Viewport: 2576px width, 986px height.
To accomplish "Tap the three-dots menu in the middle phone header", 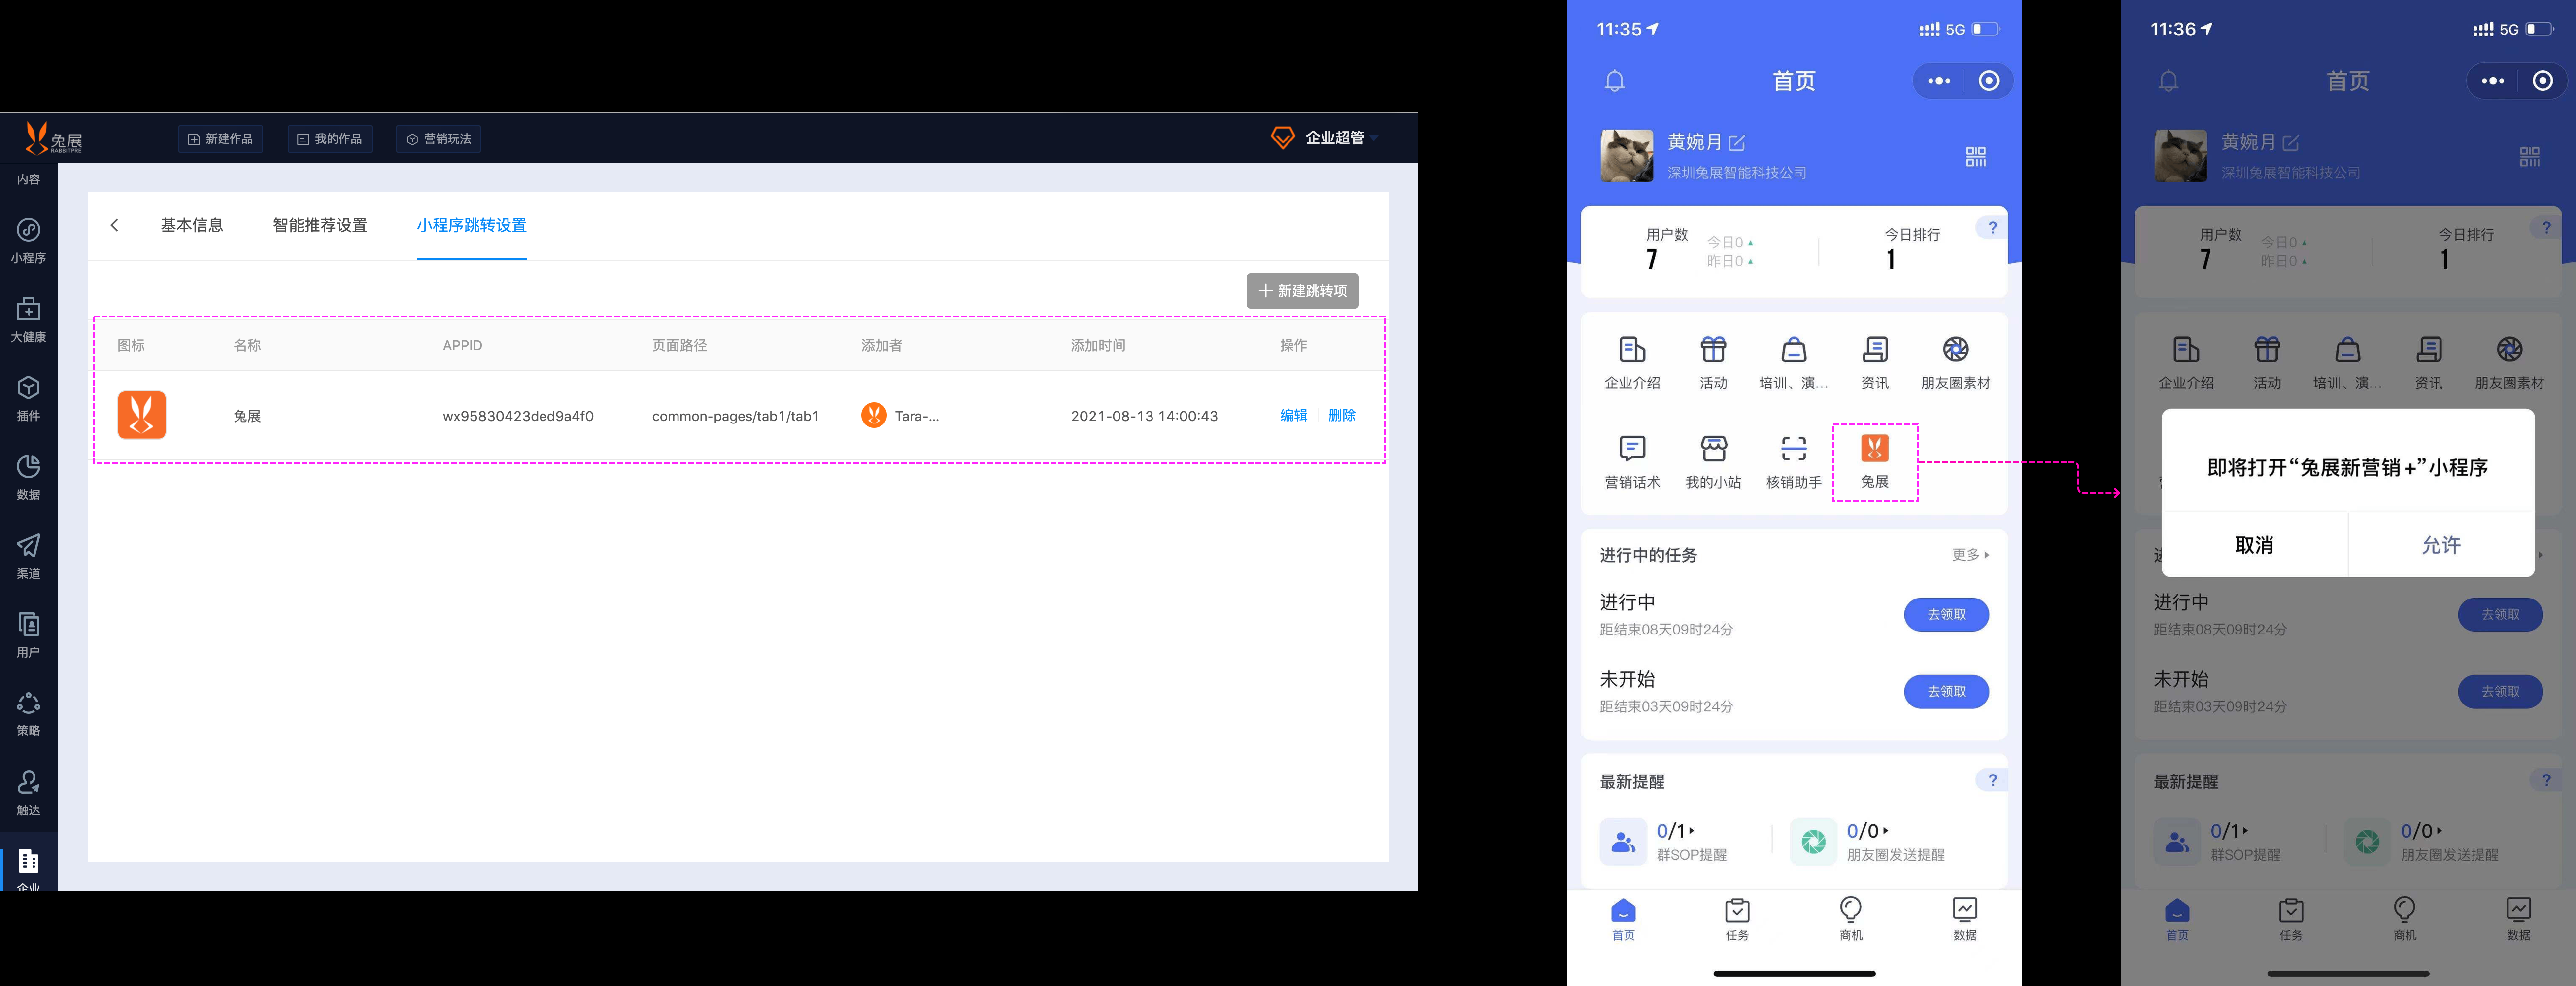I will tap(1938, 81).
